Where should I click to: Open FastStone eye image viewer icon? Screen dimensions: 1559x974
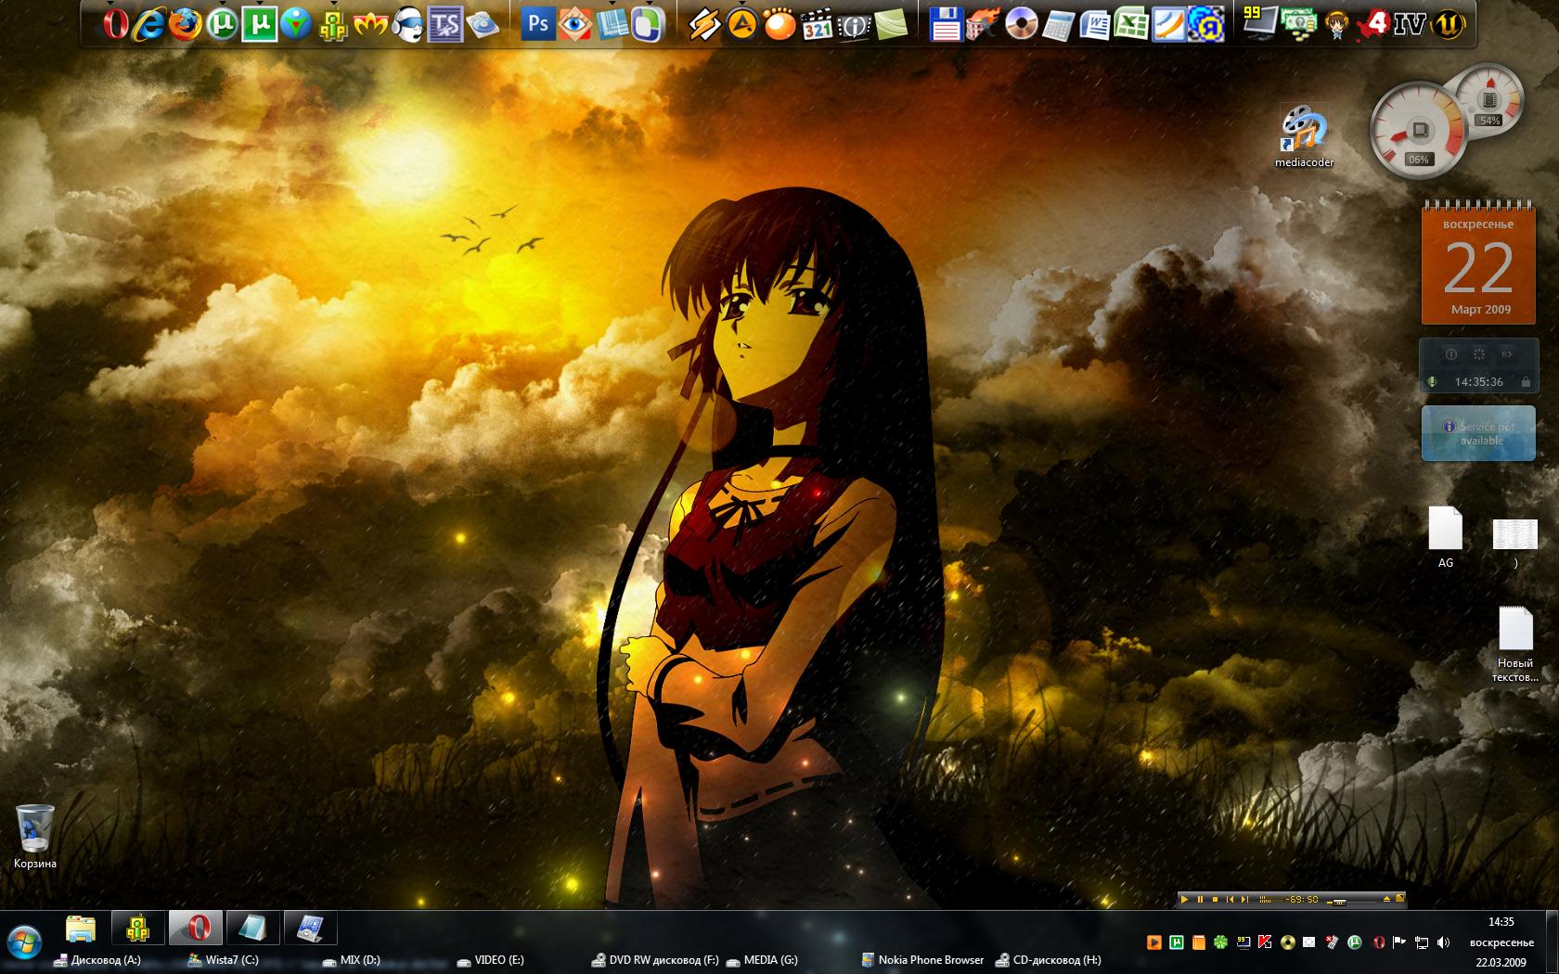pos(576,23)
